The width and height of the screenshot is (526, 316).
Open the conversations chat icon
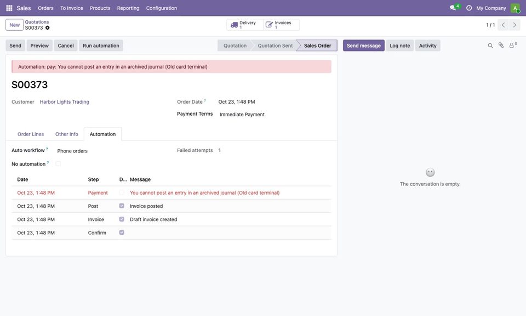click(x=454, y=8)
